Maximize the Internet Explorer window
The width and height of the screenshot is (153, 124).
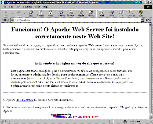pos(147,2)
